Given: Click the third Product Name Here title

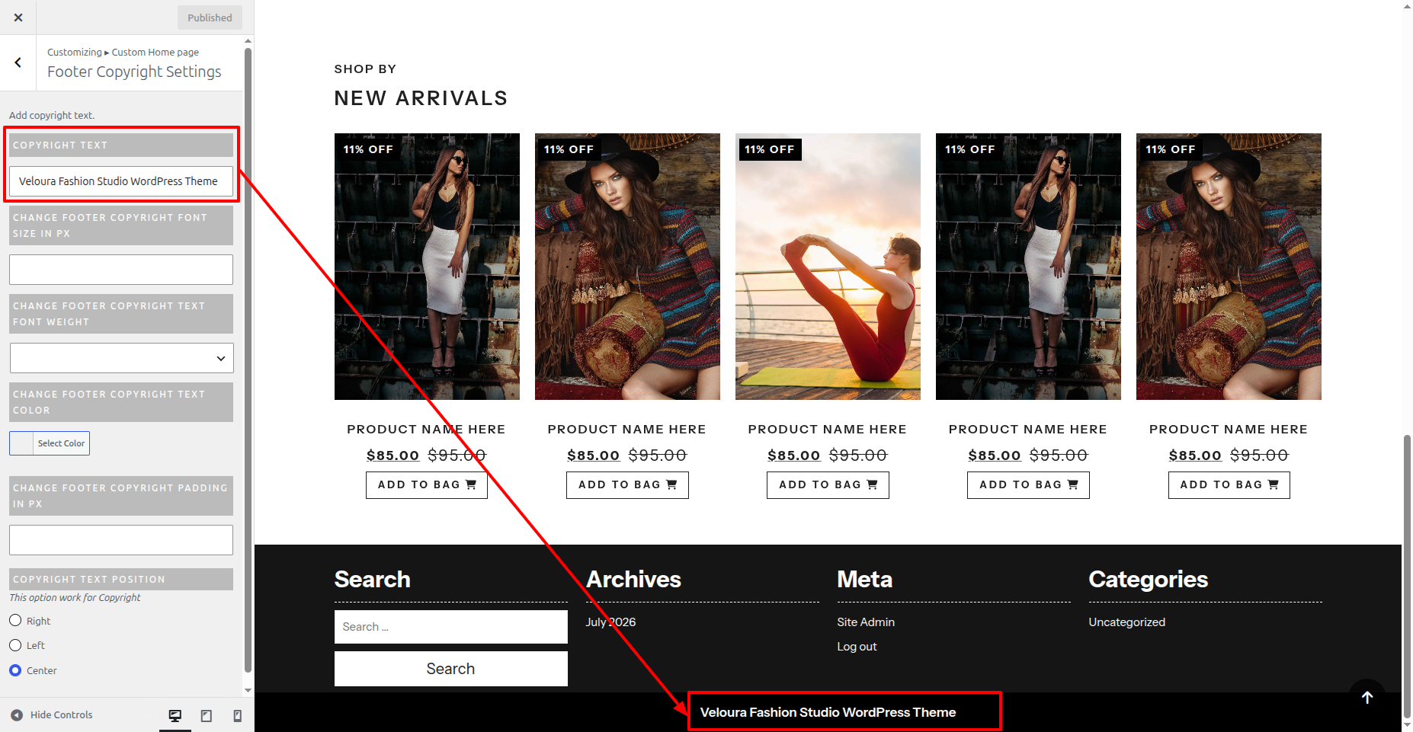Looking at the screenshot, I should click(x=827, y=430).
